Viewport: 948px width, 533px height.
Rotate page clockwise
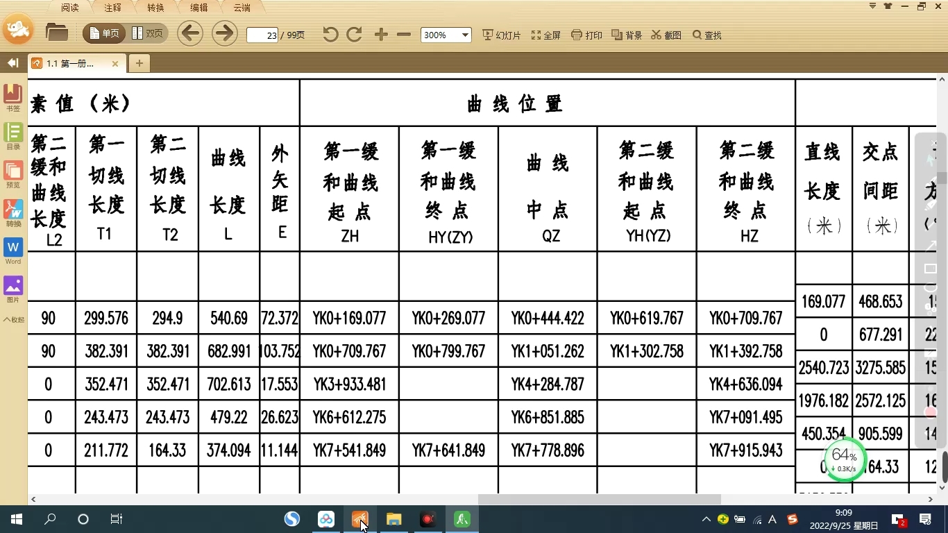click(x=354, y=35)
